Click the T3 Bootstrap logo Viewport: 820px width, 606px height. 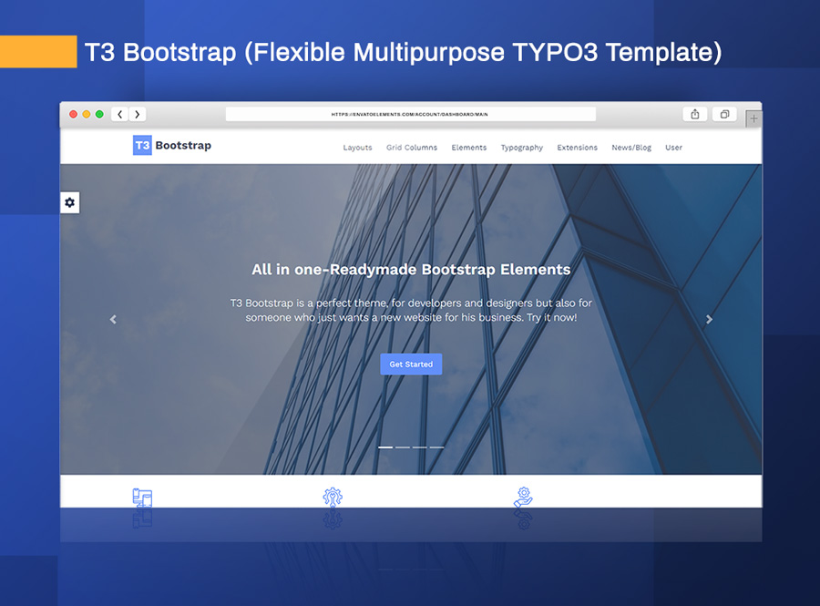[171, 145]
